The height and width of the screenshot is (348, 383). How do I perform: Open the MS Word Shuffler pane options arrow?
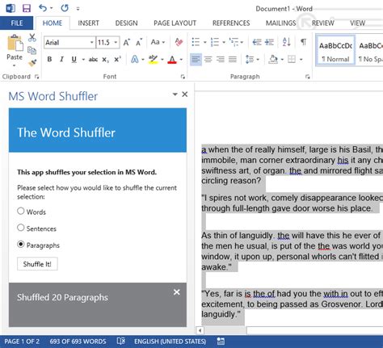click(175, 94)
